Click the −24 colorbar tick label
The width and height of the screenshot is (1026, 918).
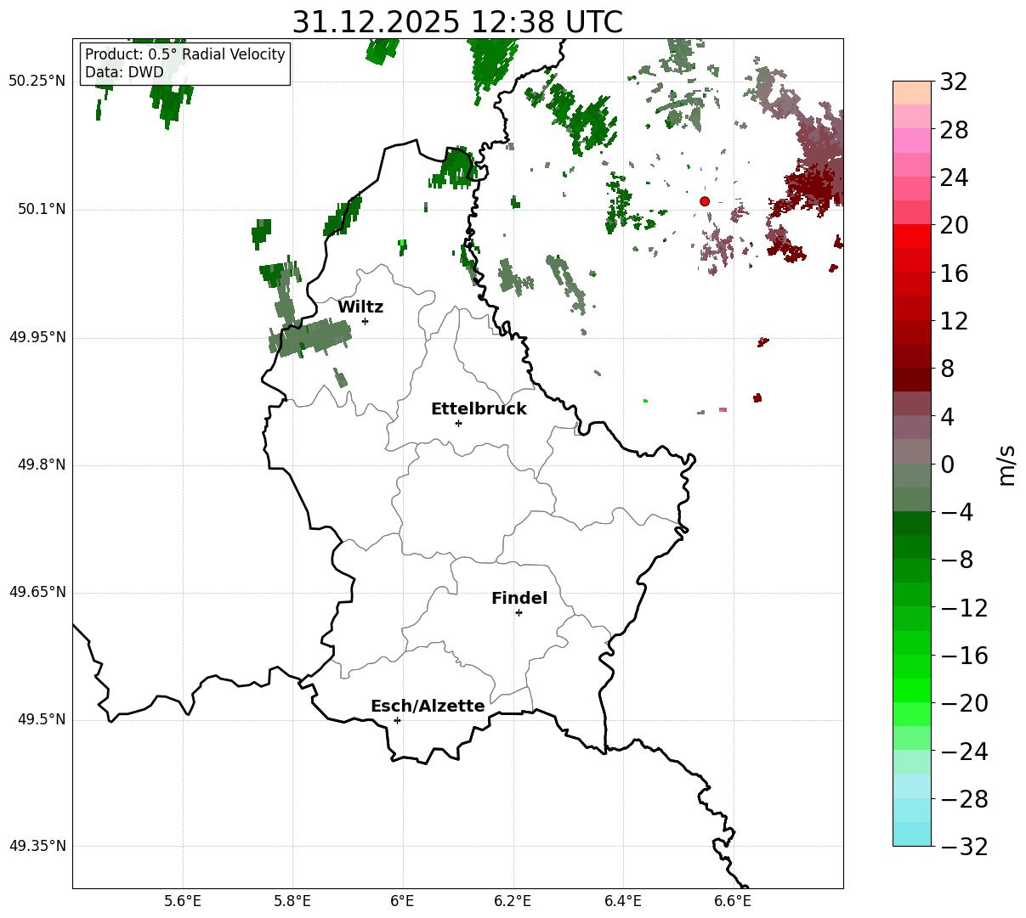click(x=964, y=752)
